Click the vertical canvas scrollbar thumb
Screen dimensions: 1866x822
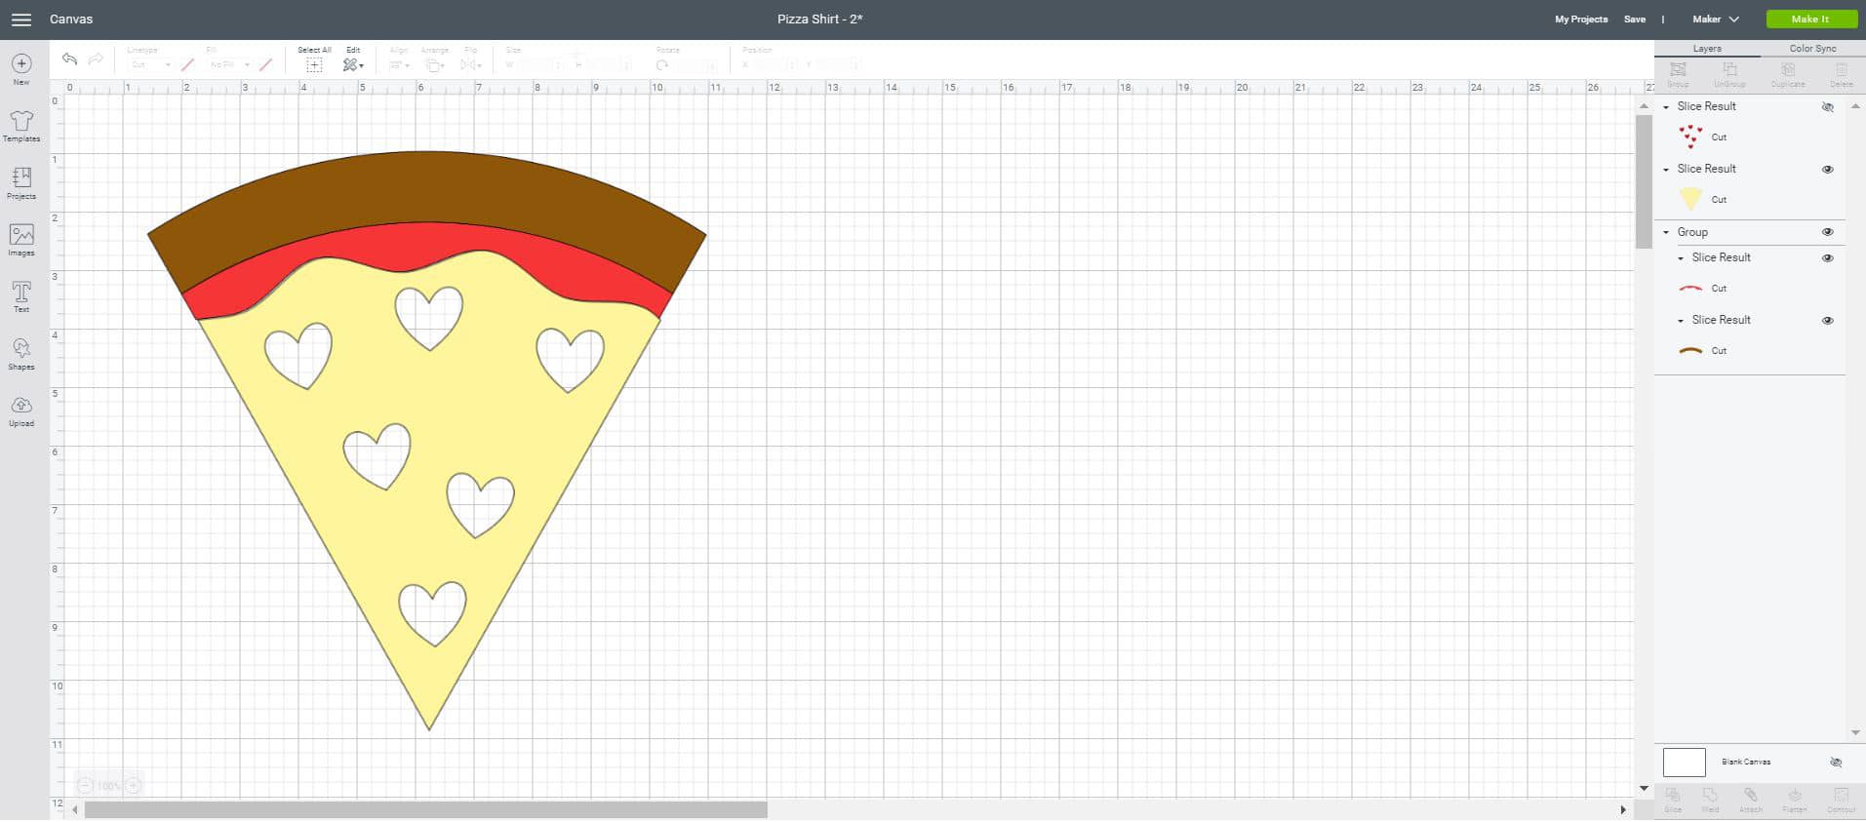pos(1644,182)
